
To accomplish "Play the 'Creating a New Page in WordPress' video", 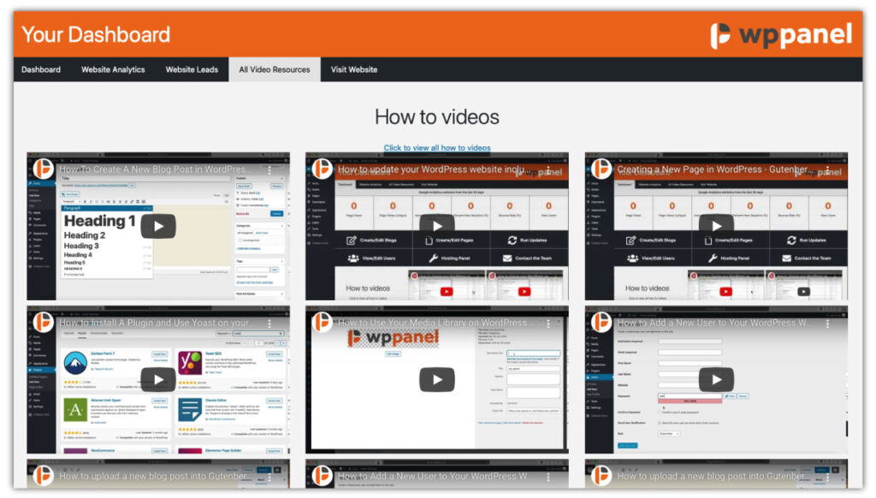I will (716, 225).
